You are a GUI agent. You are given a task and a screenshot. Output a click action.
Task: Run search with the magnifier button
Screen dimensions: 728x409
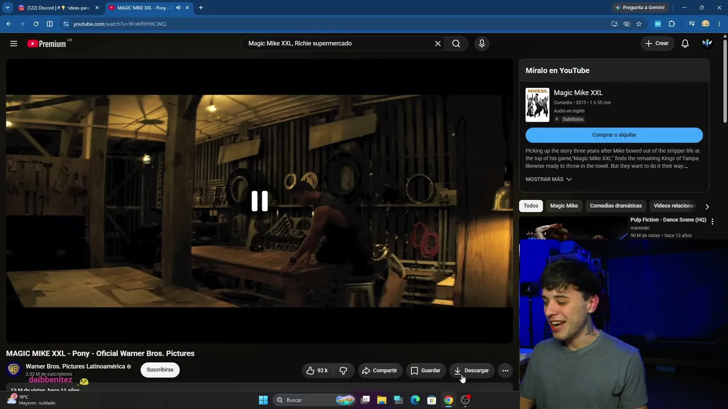point(456,44)
